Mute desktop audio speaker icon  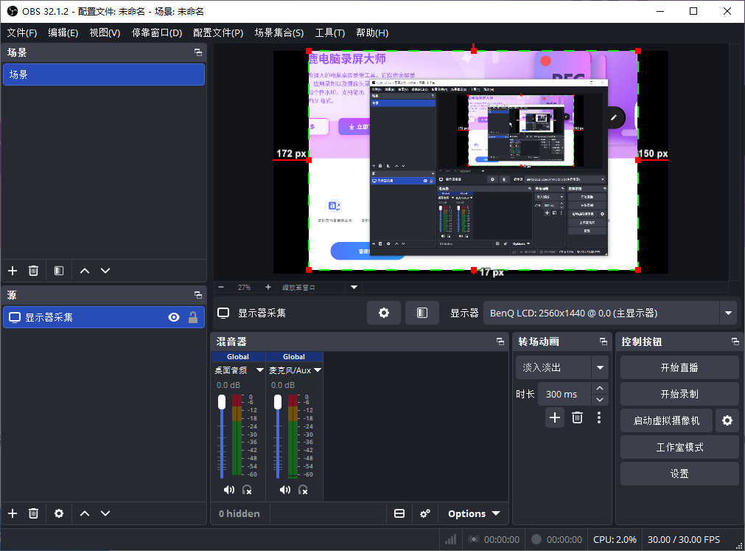(x=229, y=490)
